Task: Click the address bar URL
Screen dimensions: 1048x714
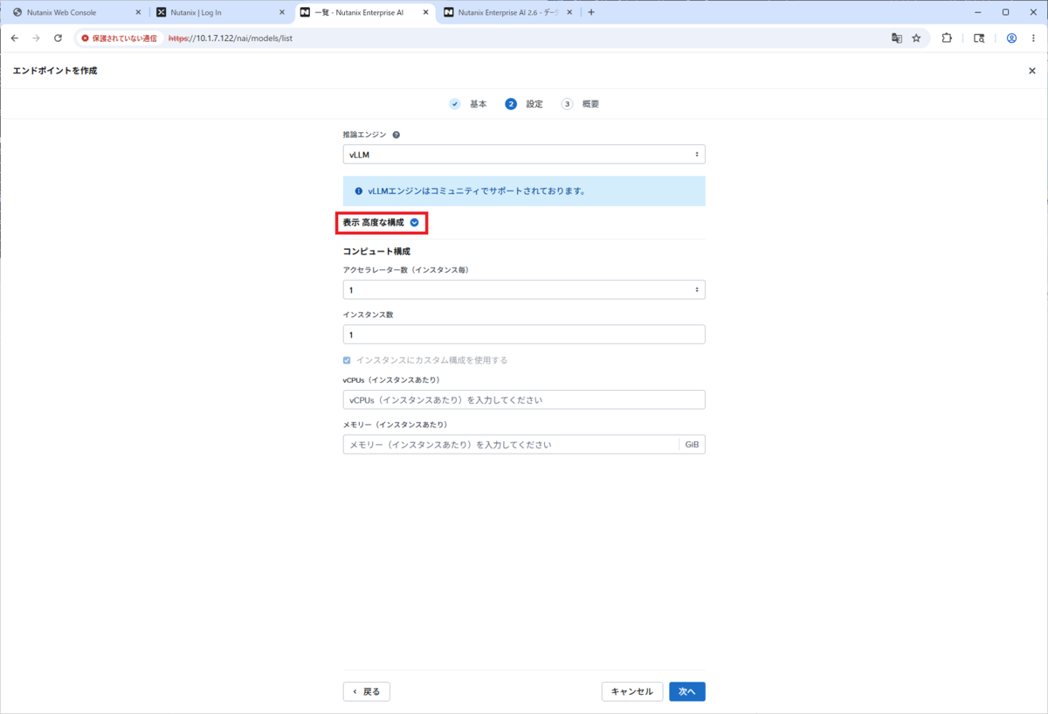Action: tap(230, 38)
